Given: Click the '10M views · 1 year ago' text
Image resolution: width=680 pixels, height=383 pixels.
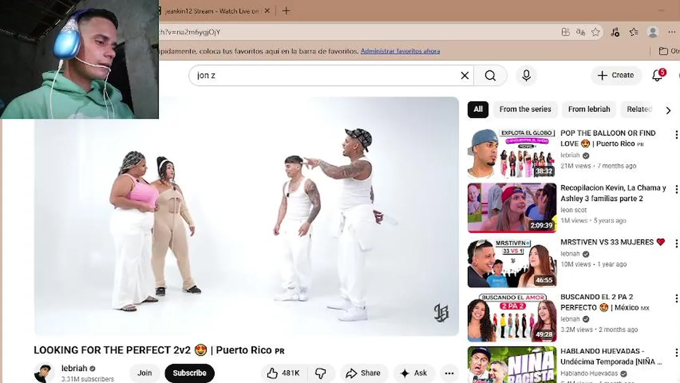Looking at the screenshot, I should tap(593, 264).
